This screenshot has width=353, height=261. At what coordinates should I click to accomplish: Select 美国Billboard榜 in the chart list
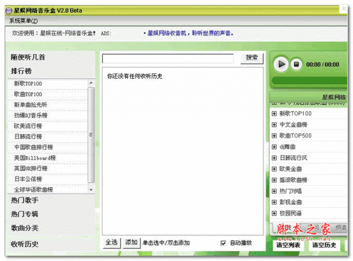tap(35, 158)
